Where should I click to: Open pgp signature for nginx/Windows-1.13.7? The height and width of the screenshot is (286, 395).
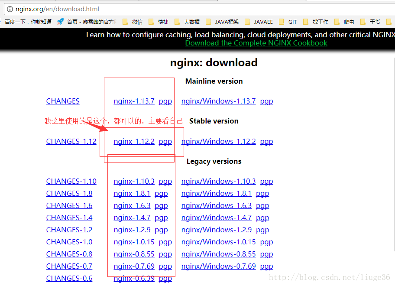(x=266, y=101)
